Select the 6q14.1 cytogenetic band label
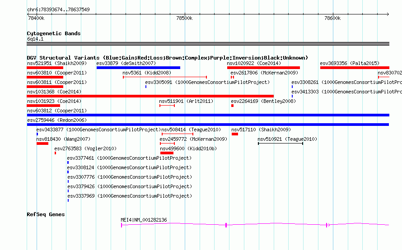The image size is (402, 250). (35, 39)
